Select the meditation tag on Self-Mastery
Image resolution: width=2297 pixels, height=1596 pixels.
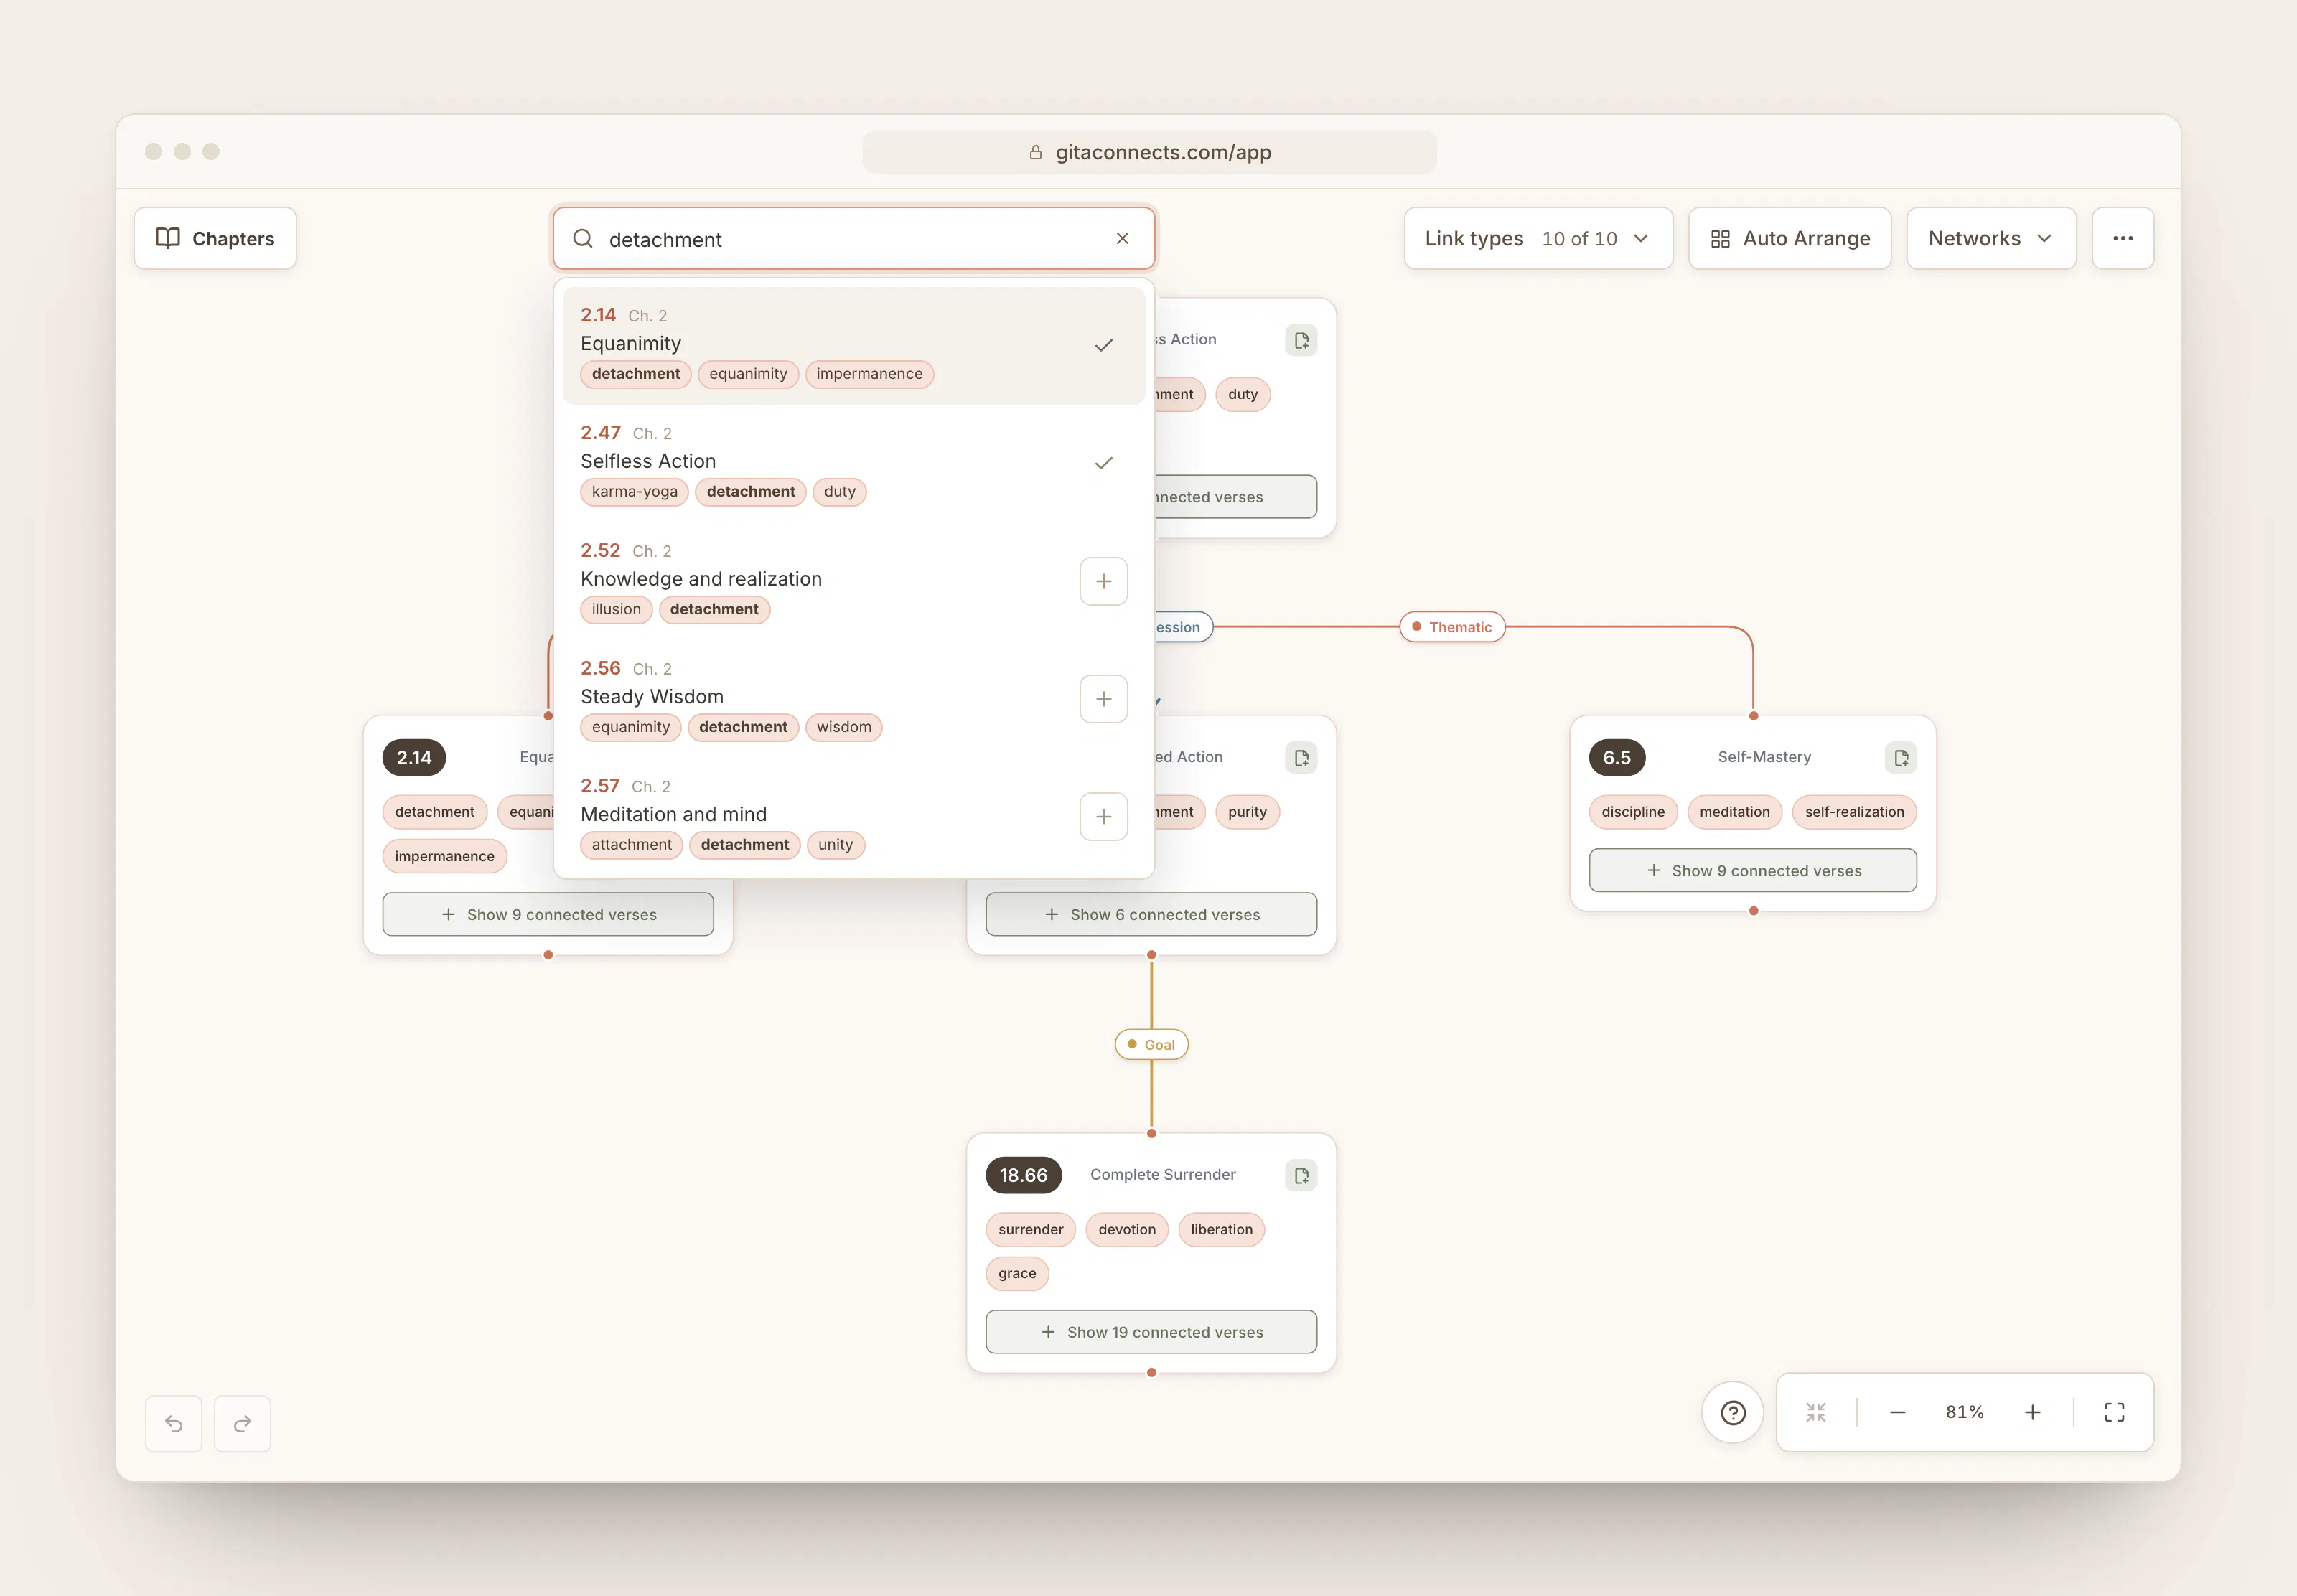click(1734, 812)
